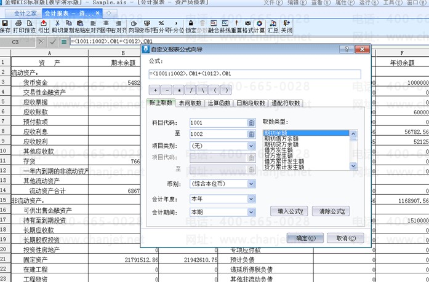Click the X cancel icon in formula bar
The width and height of the screenshot is (429, 282).
(x=41, y=42)
